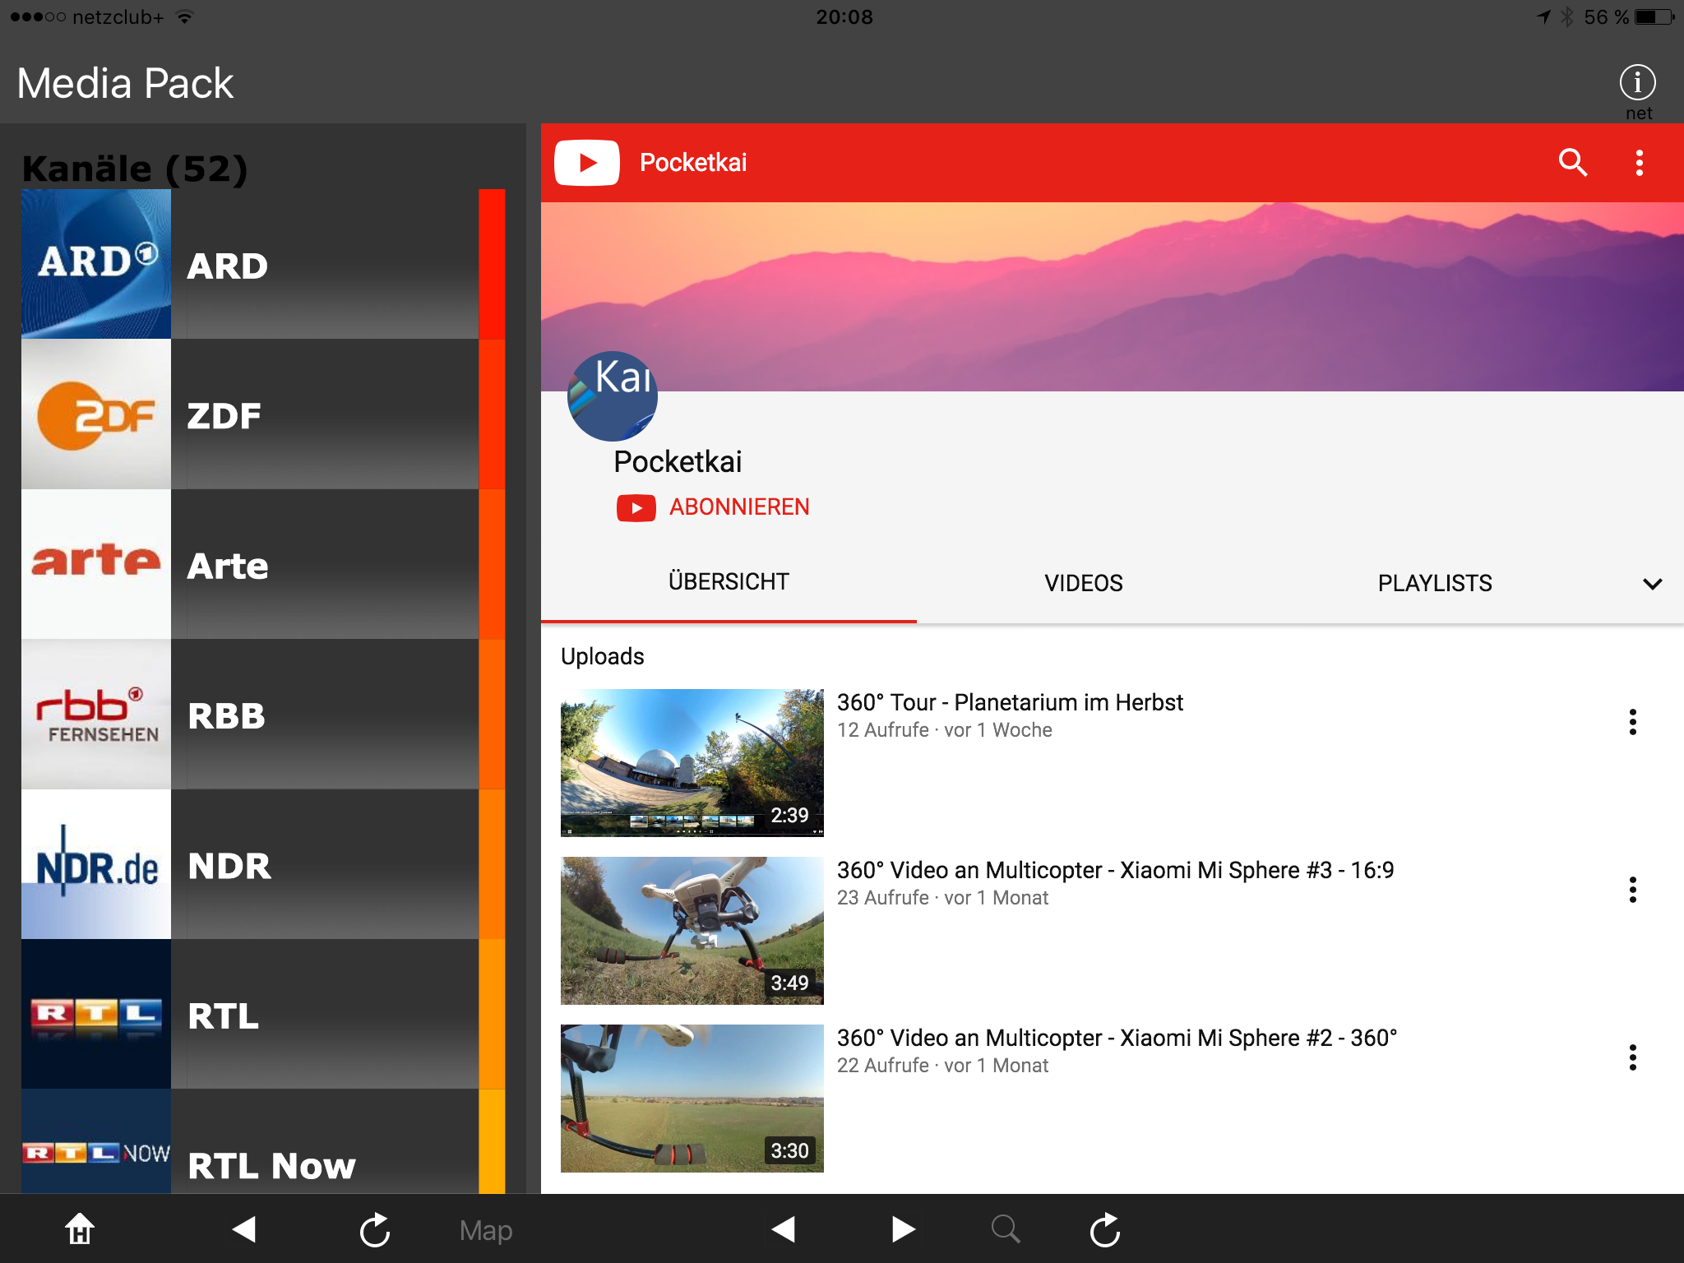Open Planetarium im Herbst video thumbnail
Image resolution: width=1684 pixels, height=1263 pixels.
[692, 763]
